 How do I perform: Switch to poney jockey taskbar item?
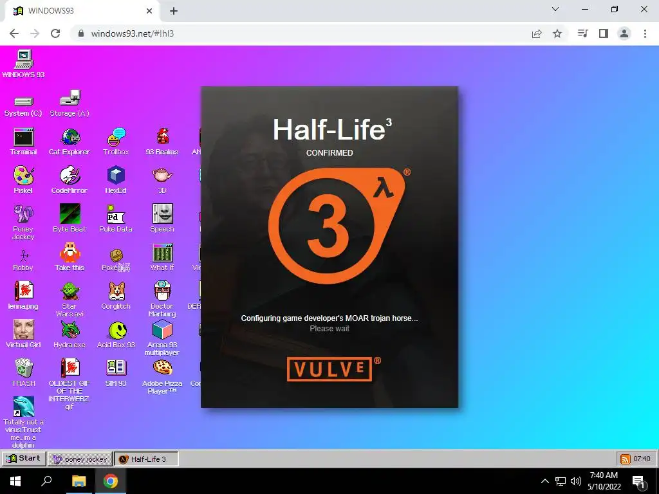pos(80,459)
